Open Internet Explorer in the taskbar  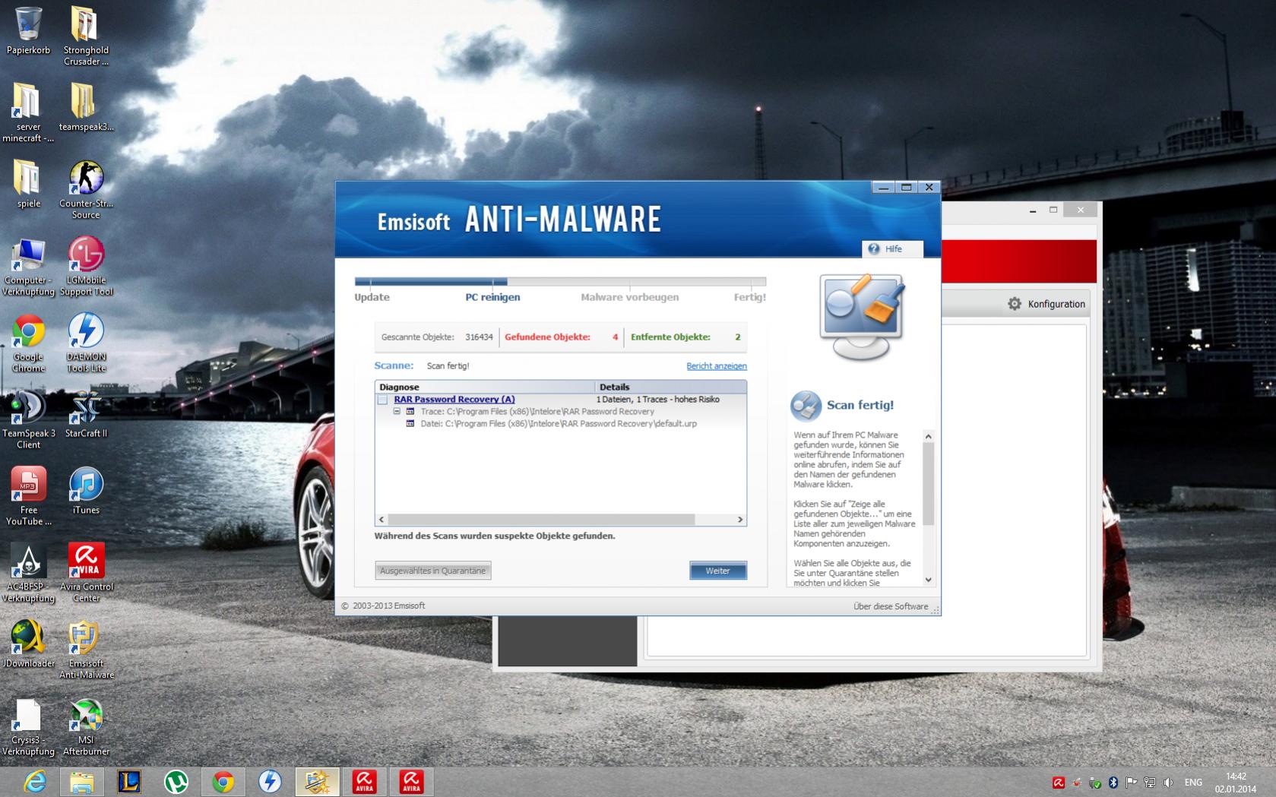(35, 782)
